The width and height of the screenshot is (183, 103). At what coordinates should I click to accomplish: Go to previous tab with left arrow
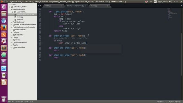tap(39, 6)
